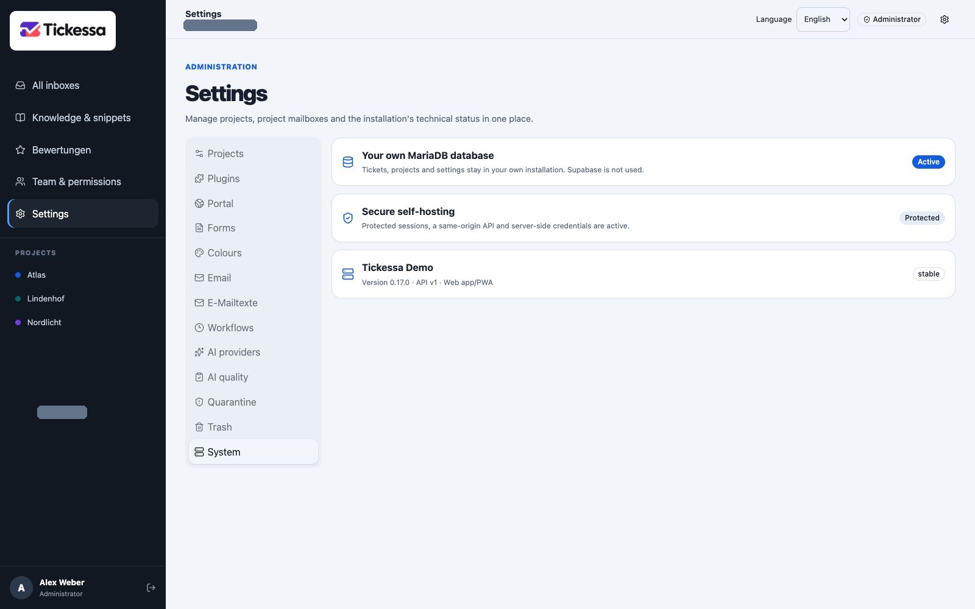Screen dimensions: 975x609
Task: Click the Workflows clock icon
Action: (x=199, y=328)
